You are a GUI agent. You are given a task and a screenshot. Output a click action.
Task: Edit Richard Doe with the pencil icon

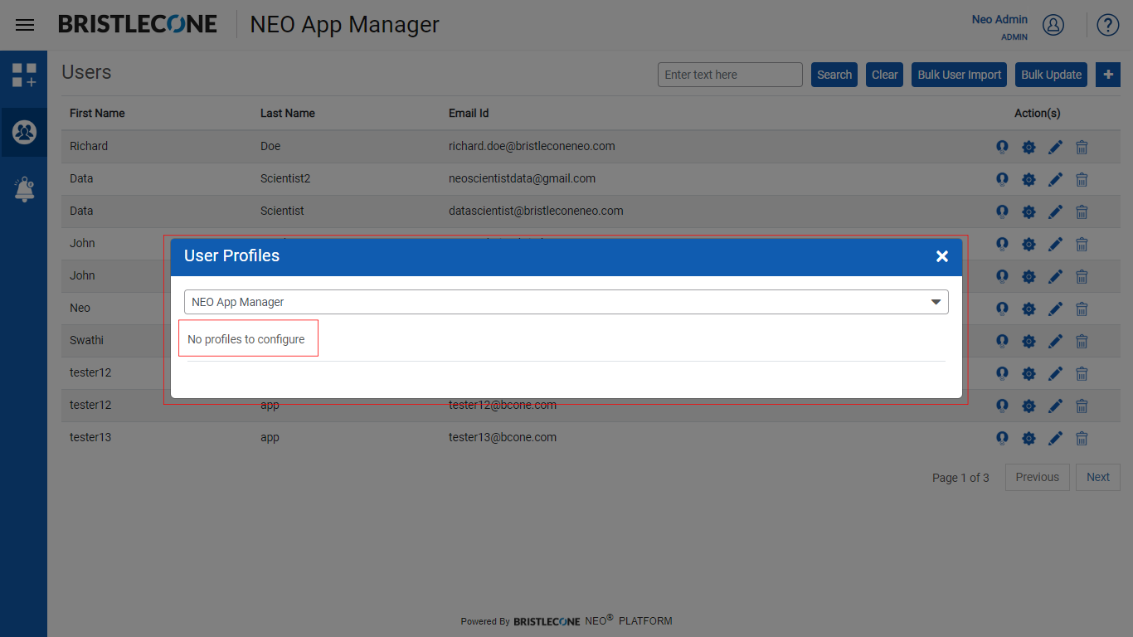click(1055, 147)
